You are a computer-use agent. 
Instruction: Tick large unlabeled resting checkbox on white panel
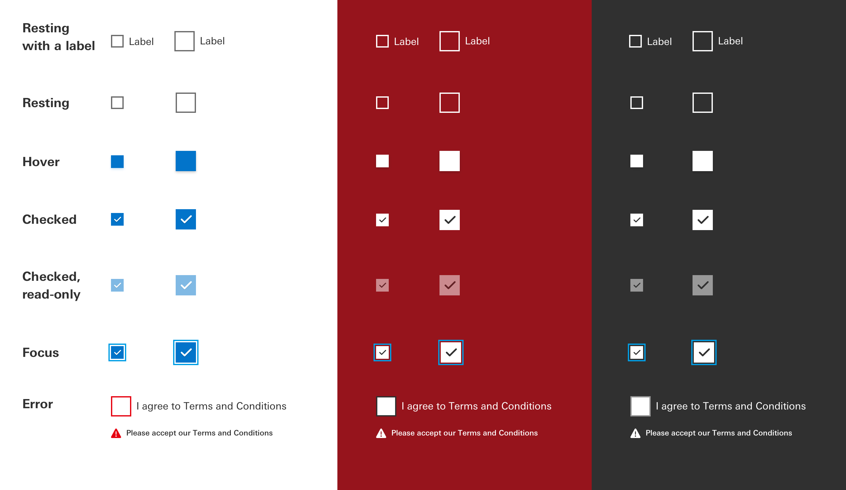point(185,103)
